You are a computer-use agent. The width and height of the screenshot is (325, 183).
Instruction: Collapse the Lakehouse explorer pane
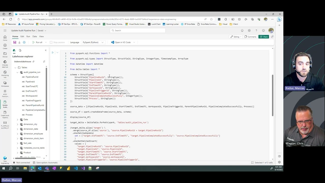(46, 50)
